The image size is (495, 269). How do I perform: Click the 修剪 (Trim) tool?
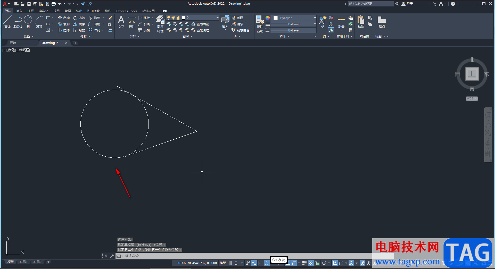tap(94, 18)
